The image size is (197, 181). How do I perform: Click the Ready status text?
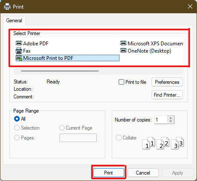53,82
